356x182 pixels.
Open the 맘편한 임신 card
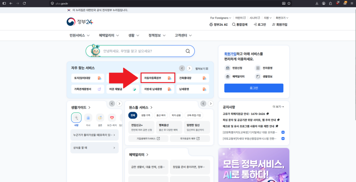197,127
